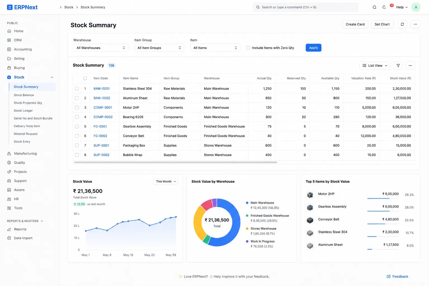Viewport: 429px width, 286px height.
Task: Open Stock Entry in sidebar
Action: point(22,142)
